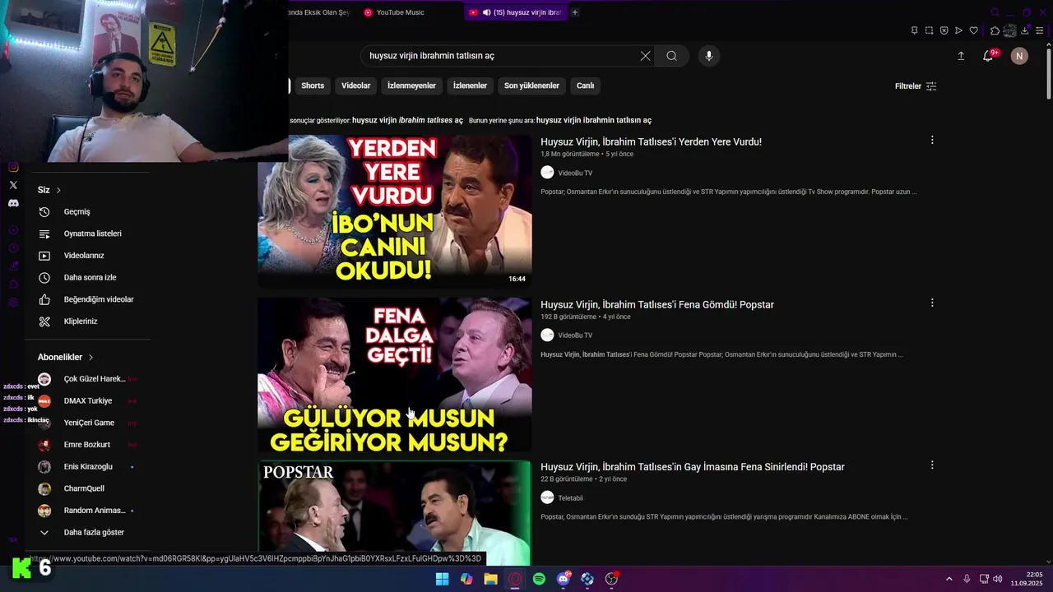Select the Videolar filter chip
The width and height of the screenshot is (1053, 592).
356,86
